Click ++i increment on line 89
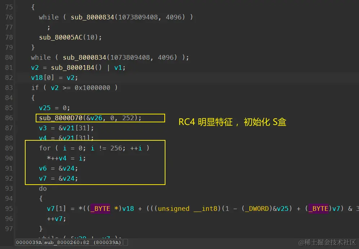 pyautogui.click(x=136, y=148)
